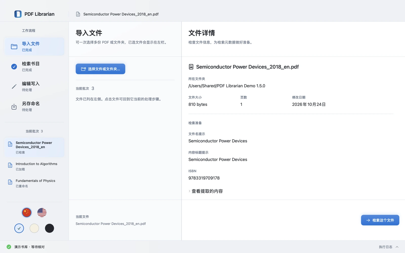
Task: Click the 演示书库 · 等待核对 status text
Action: [x=29, y=247]
